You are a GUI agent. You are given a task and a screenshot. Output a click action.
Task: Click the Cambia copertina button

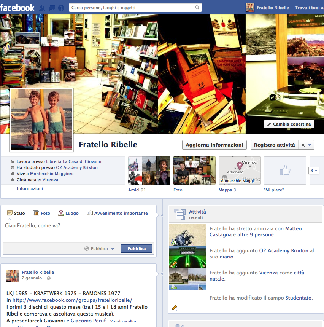pyautogui.click(x=289, y=124)
